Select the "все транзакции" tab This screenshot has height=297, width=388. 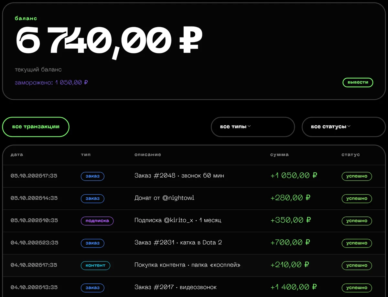(x=36, y=127)
